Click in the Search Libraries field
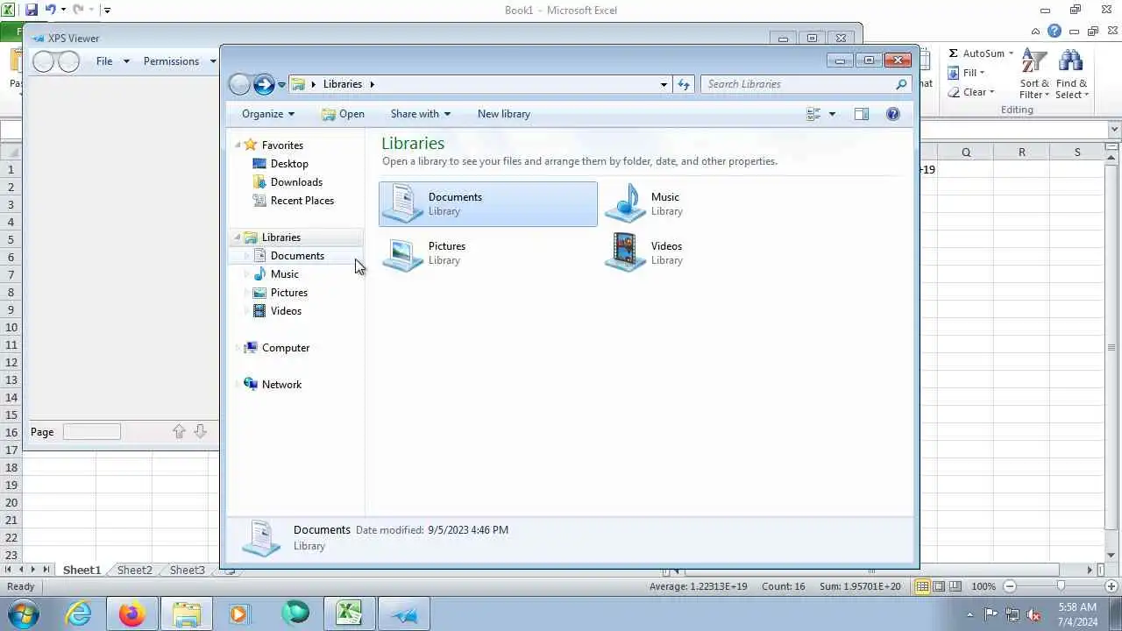This screenshot has height=631, width=1122. pyautogui.click(x=798, y=84)
